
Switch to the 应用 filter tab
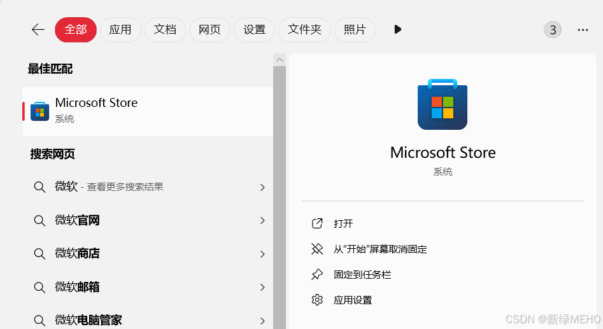click(120, 30)
